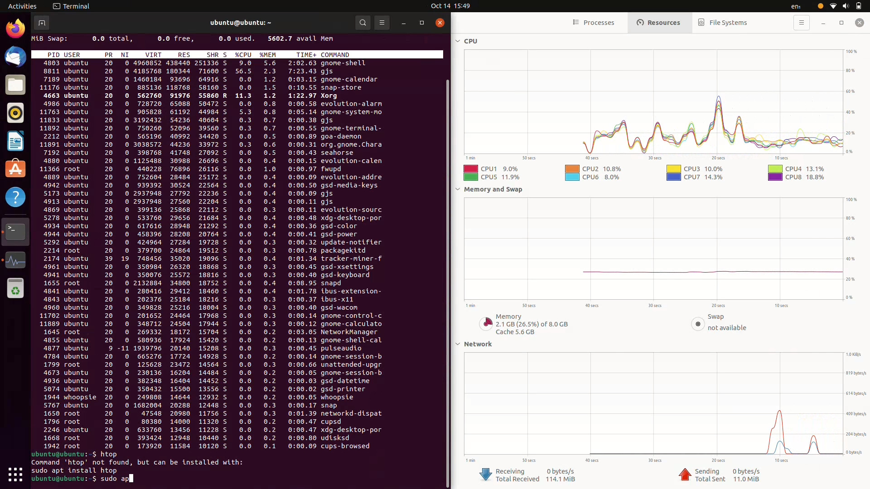
Task: Open the terminal search with the magnifier icon
Action: 362,23
